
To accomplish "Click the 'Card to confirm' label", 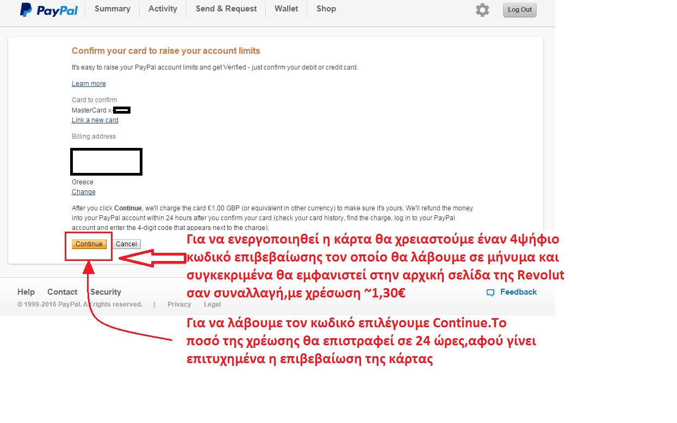I will coord(95,100).
